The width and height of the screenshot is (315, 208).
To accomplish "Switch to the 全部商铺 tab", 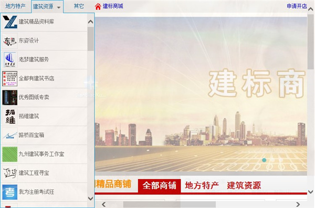I will [159, 185].
